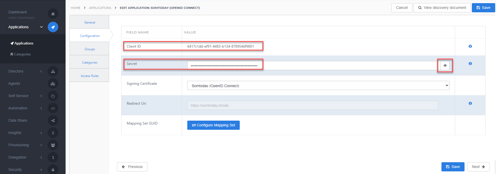Click the Delegation arrow icon
496x174 pixels.
[x=53, y=158]
